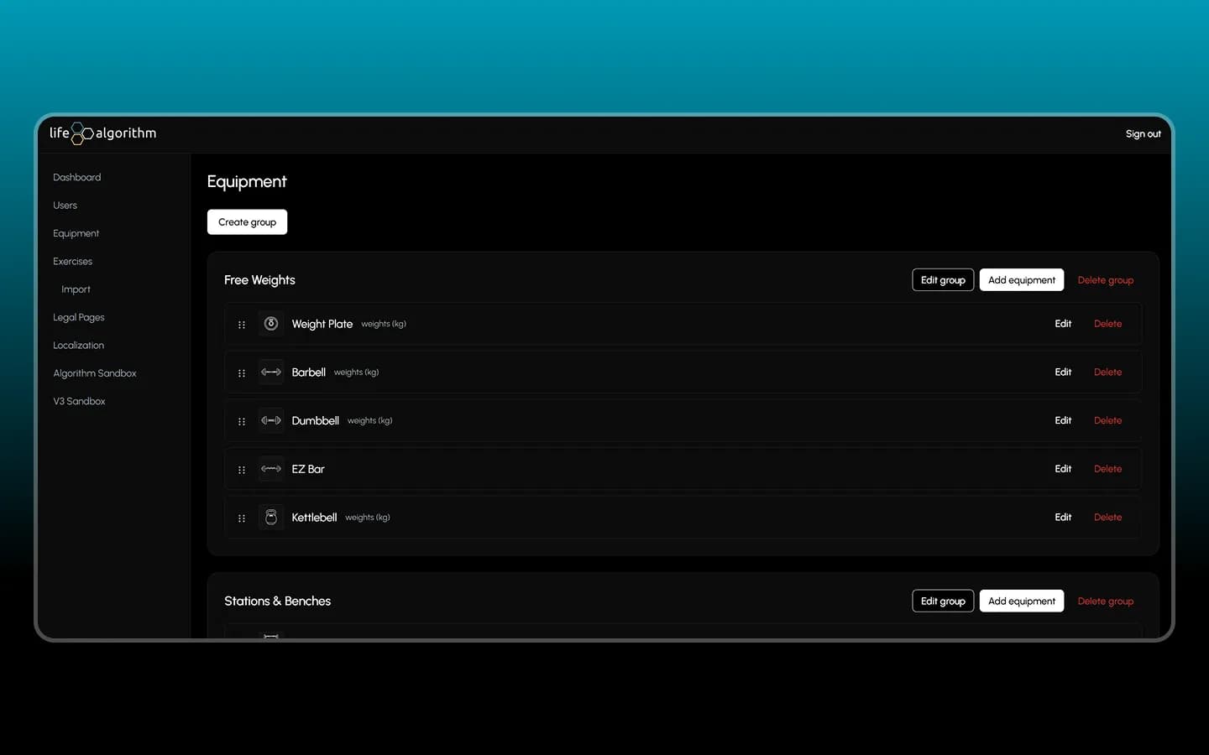Edit the Barbell equipment
This screenshot has width=1209, height=755.
pyautogui.click(x=1063, y=372)
